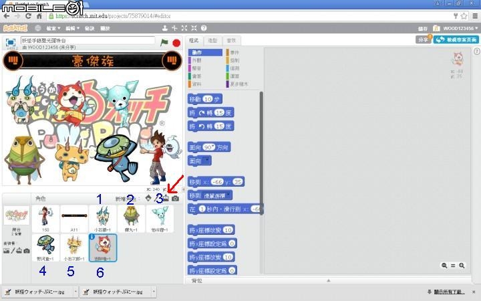
Task: Select sprite thumbnail labeled 150
Action: click(45, 219)
